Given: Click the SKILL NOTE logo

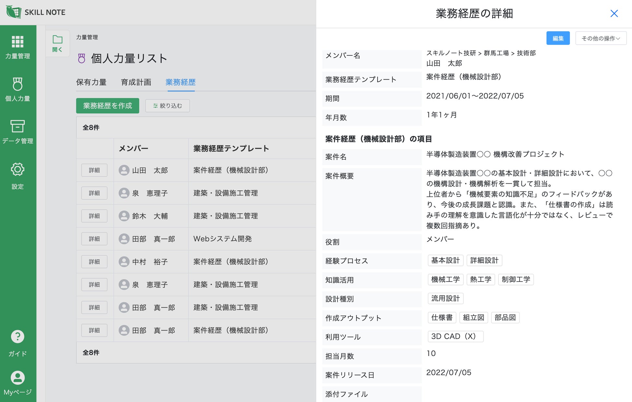Looking at the screenshot, I should [36, 12].
